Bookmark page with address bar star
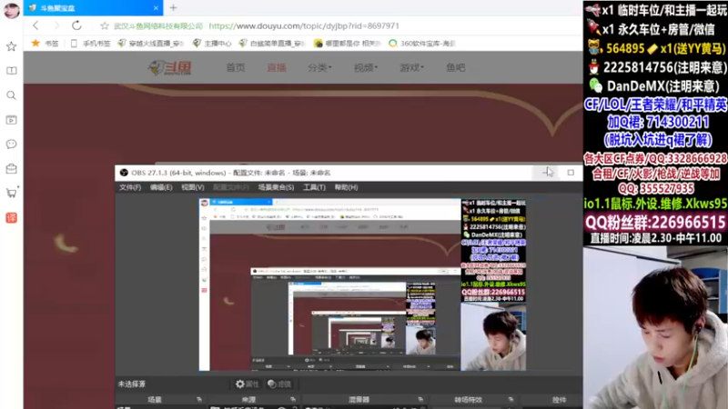 [x=105, y=26]
